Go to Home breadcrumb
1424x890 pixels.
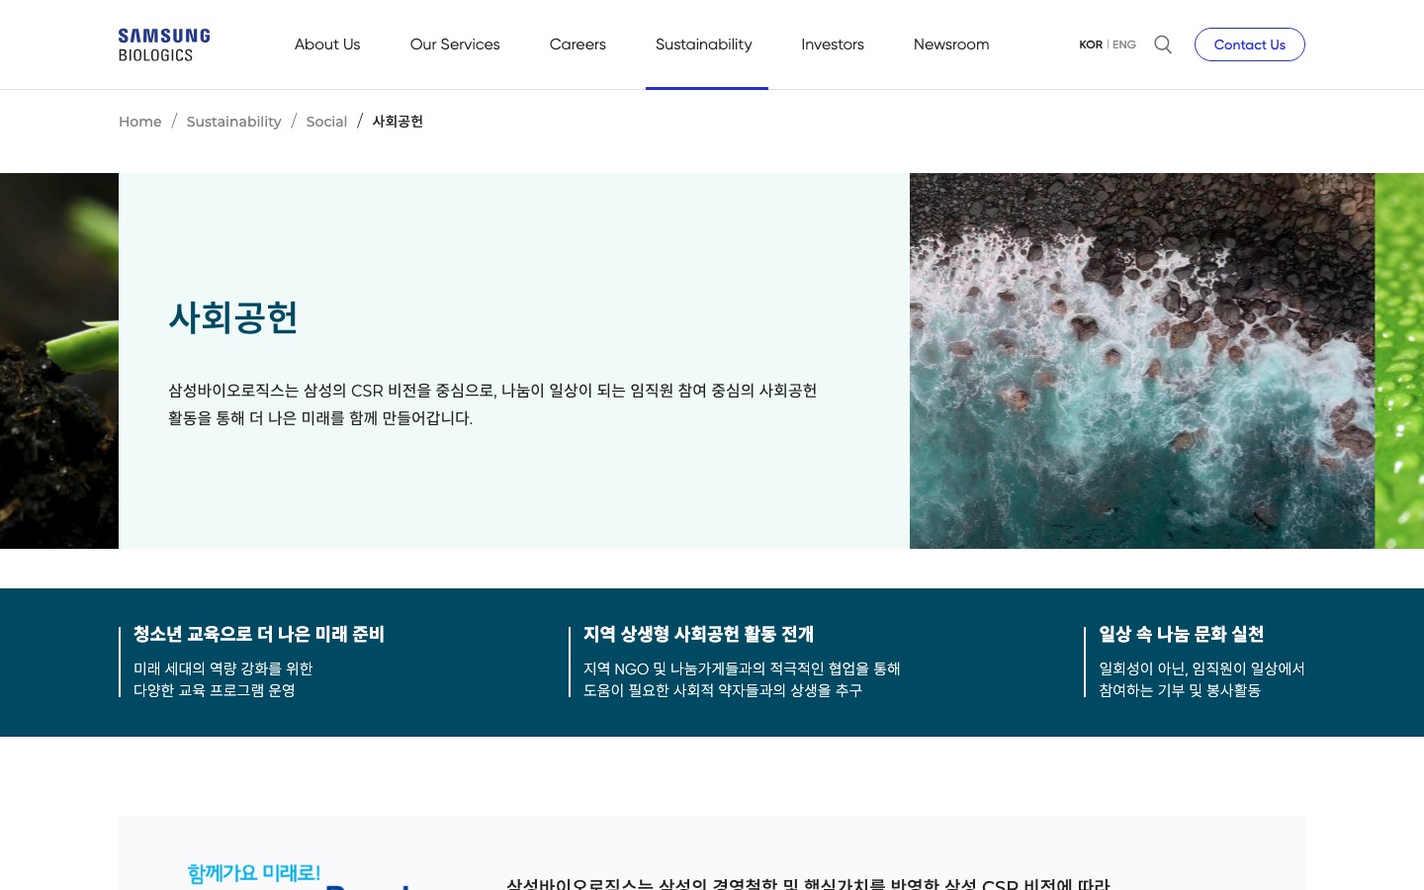point(139,122)
